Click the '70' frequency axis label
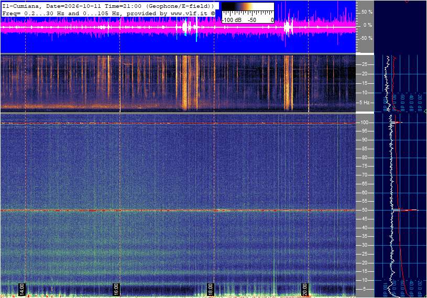Image resolution: width=427 pixels, height=298 pixels. (364, 175)
